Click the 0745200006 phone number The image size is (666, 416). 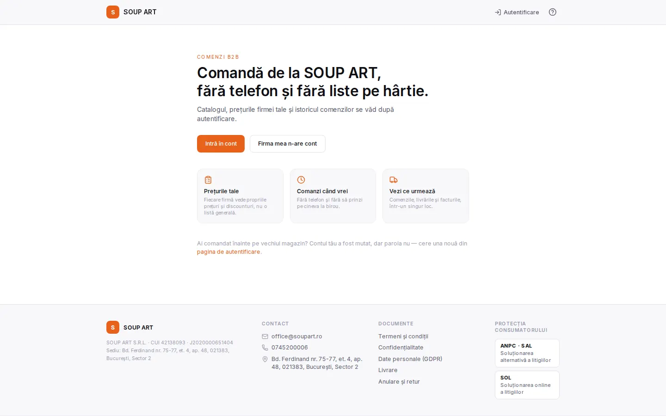tap(290, 348)
